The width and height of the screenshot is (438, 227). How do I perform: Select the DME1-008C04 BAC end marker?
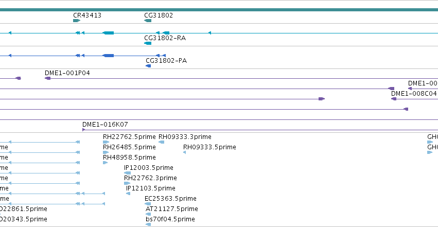coord(394,99)
